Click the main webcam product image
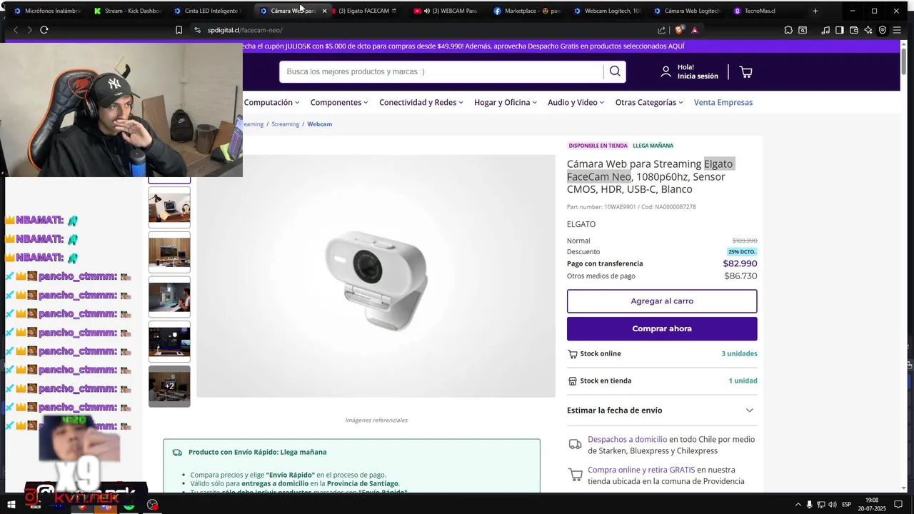 click(376, 276)
